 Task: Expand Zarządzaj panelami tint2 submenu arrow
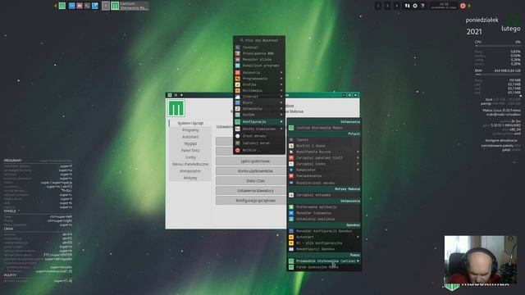(x=358, y=158)
